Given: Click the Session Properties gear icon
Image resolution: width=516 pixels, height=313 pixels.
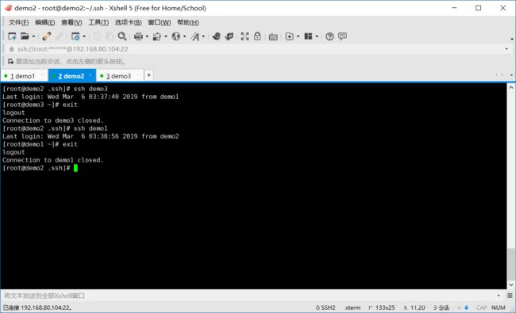Looking at the screenshot, I should click(x=75, y=36).
